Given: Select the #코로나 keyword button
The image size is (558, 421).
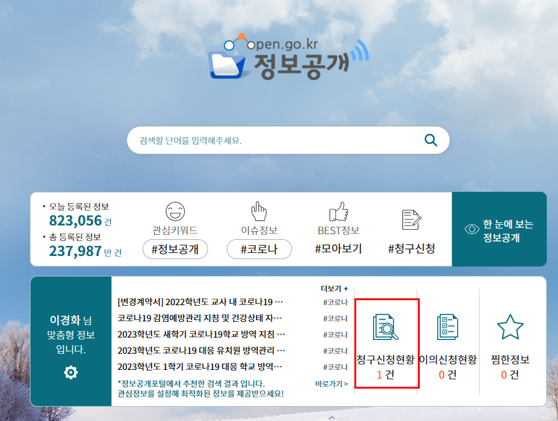Looking at the screenshot, I should pyautogui.click(x=259, y=249).
